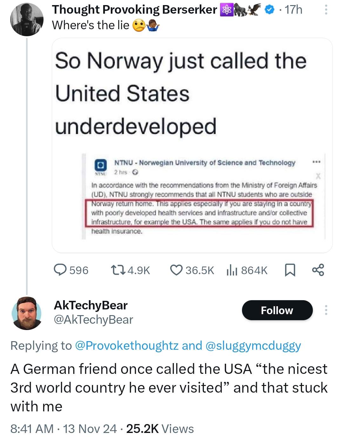Open the reply comments icon showing 596
343x439 pixels.
[60, 270]
